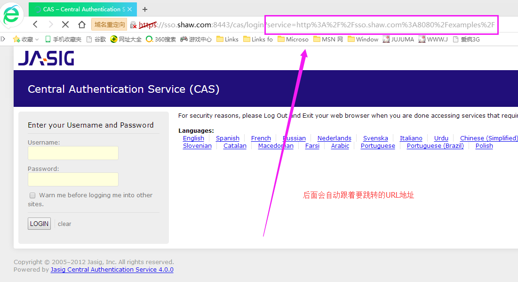Click the LOGIN button
The height and width of the screenshot is (282, 518).
pyautogui.click(x=40, y=224)
